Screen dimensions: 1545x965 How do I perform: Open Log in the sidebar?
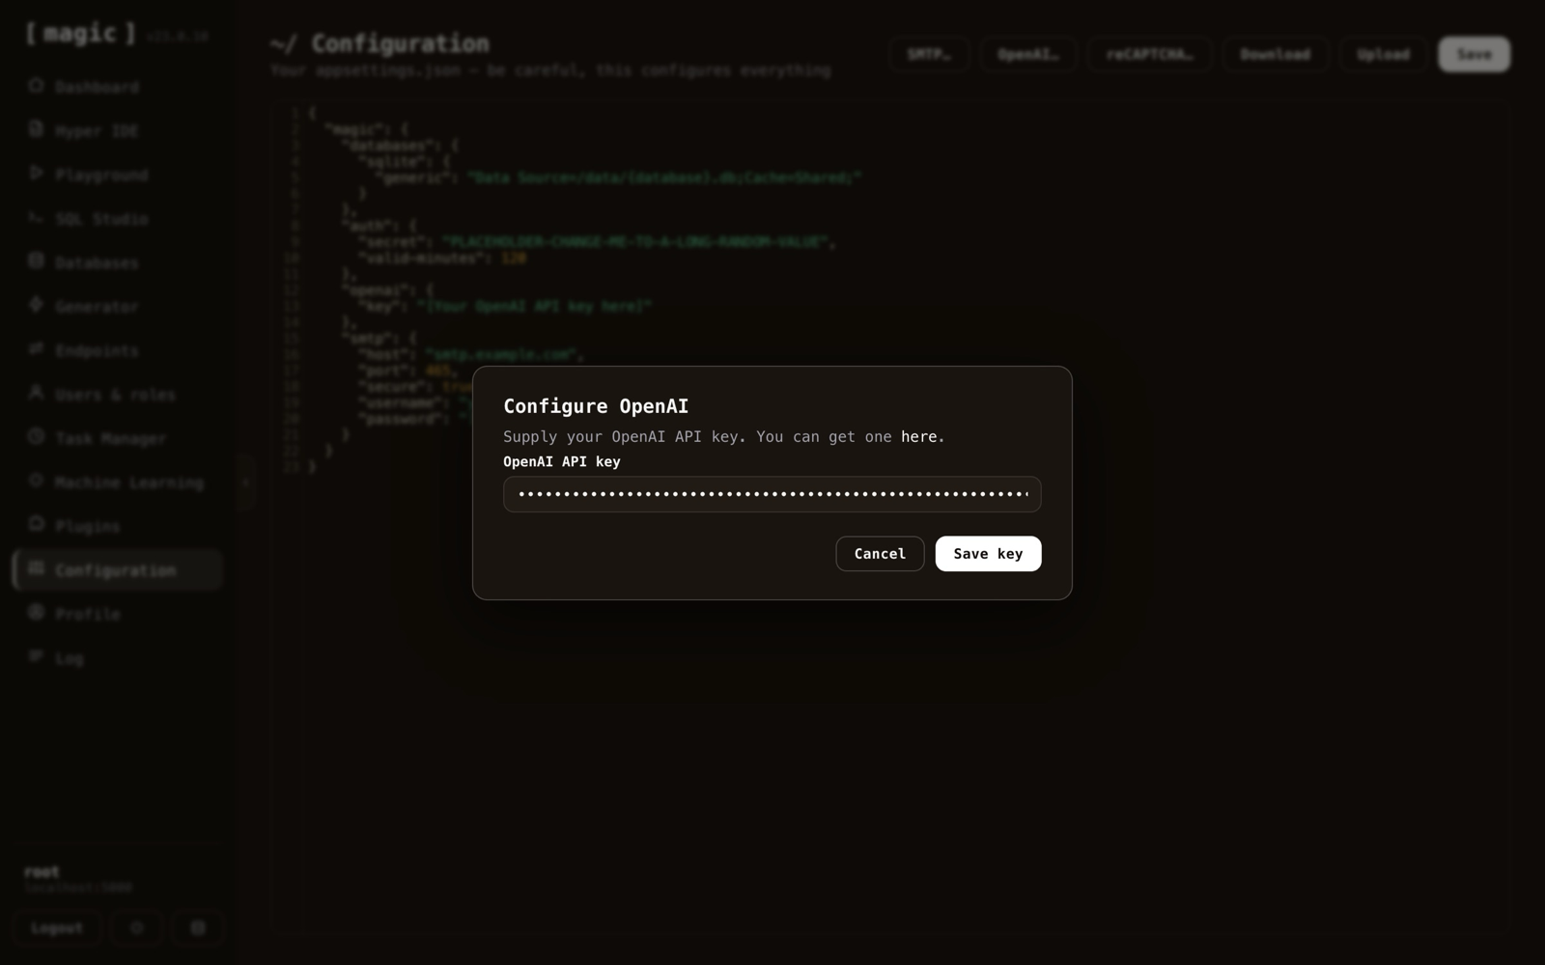[x=118, y=658]
